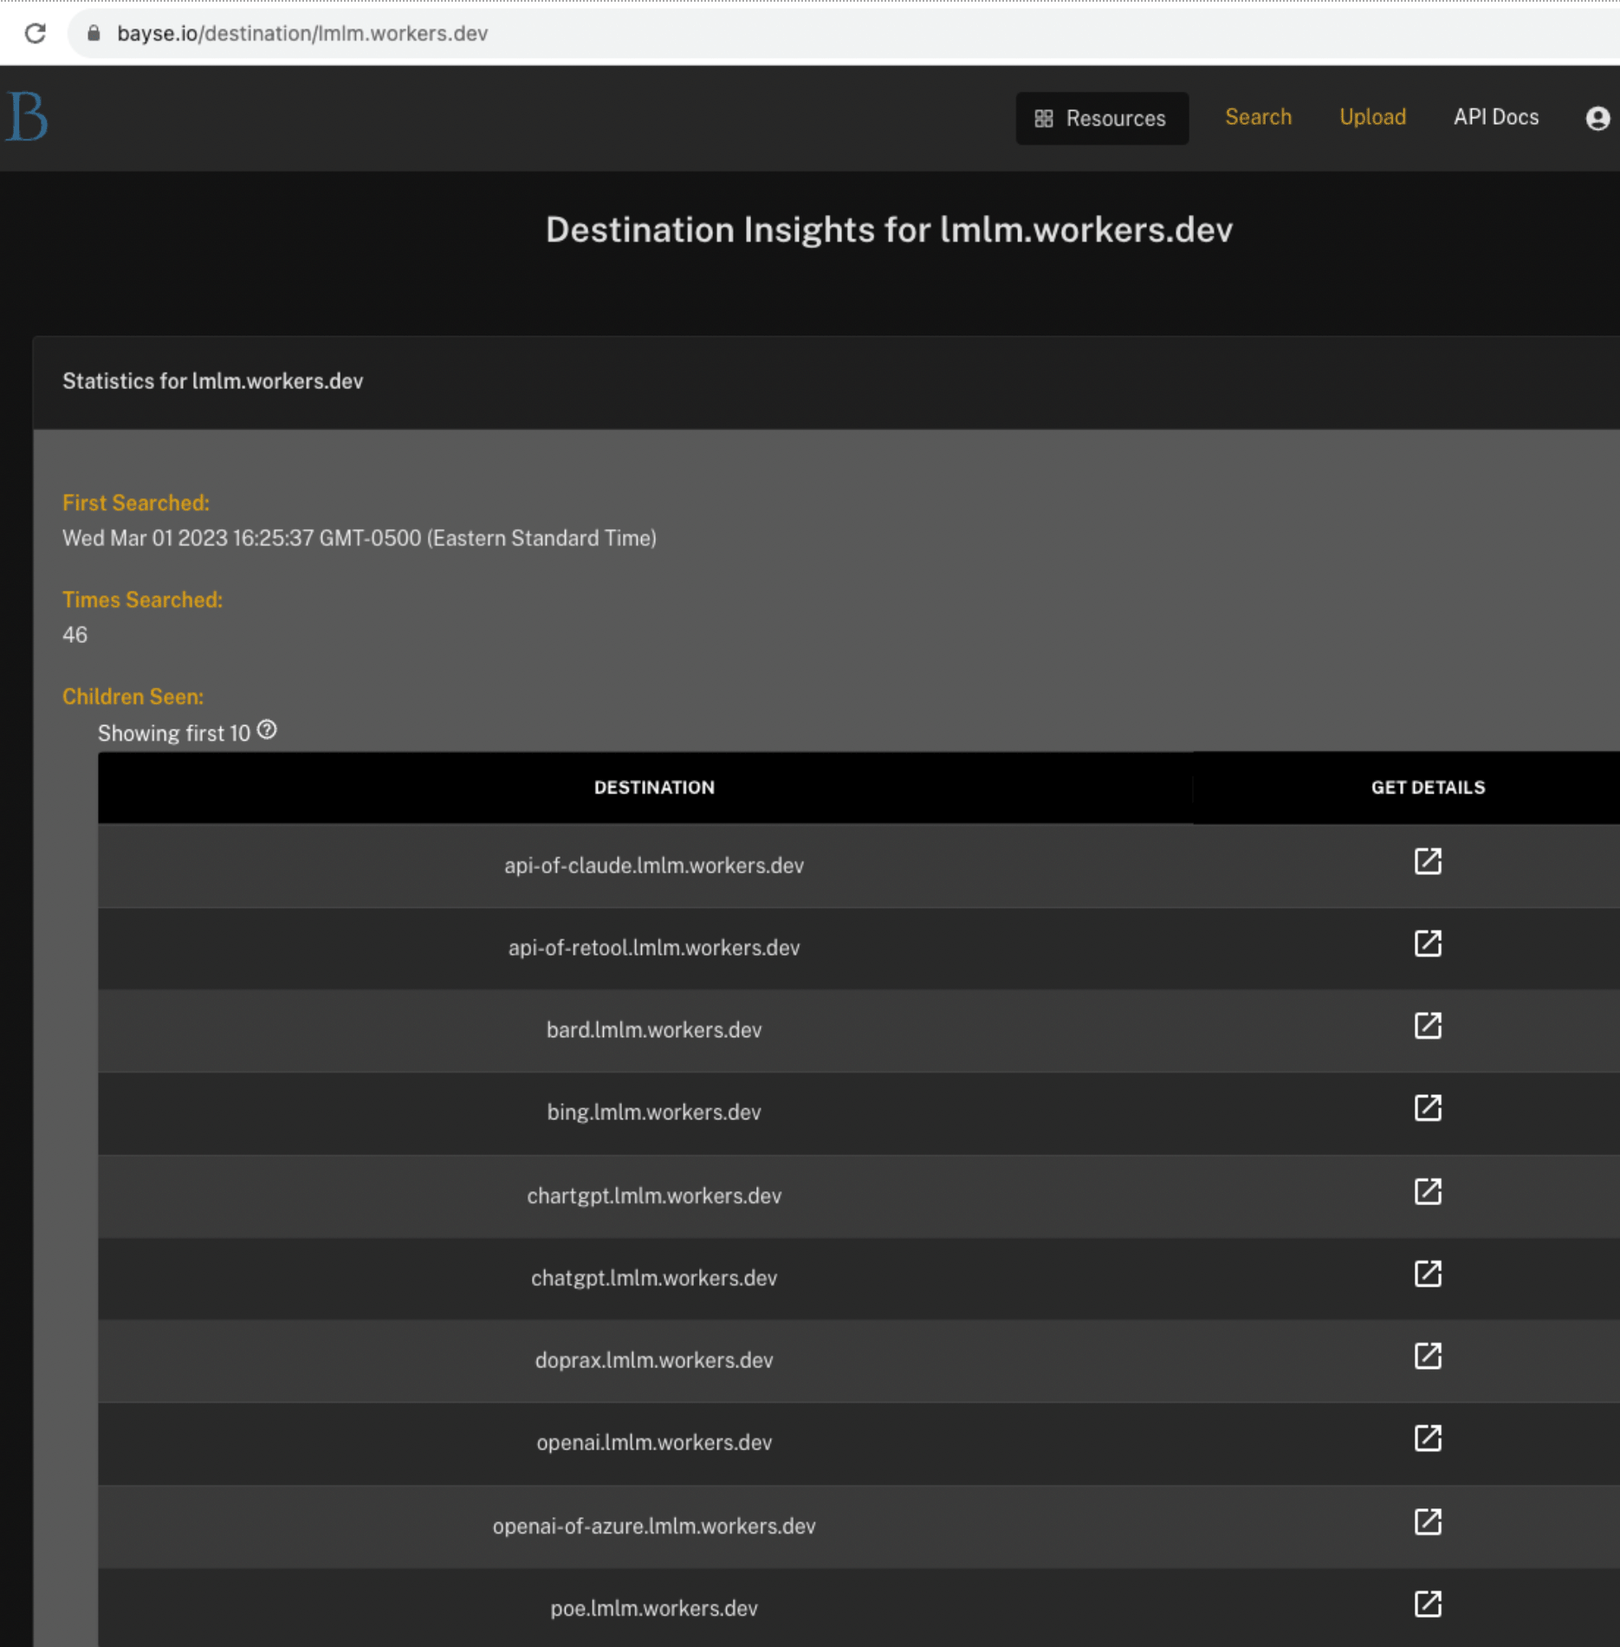Select api-of-retool.lmlm.workers.dev destination text
Image resolution: width=1620 pixels, height=1647 pixels.
click(654, 948)
